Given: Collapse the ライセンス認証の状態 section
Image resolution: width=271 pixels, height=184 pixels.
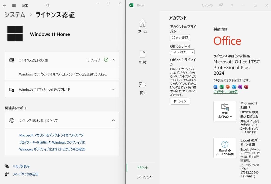Looking at the screenshot, I should pos(113,60).
